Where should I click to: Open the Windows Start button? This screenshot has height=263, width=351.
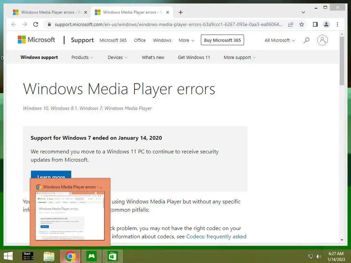click(8, 256)
